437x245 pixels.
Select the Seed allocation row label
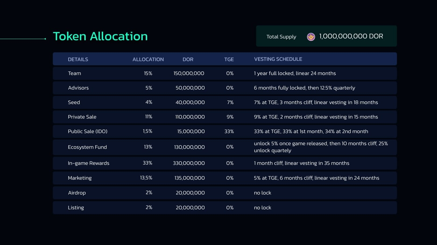74,102
